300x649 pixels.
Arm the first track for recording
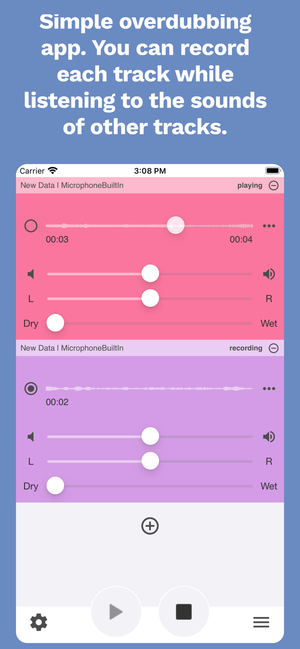(31, 225)
